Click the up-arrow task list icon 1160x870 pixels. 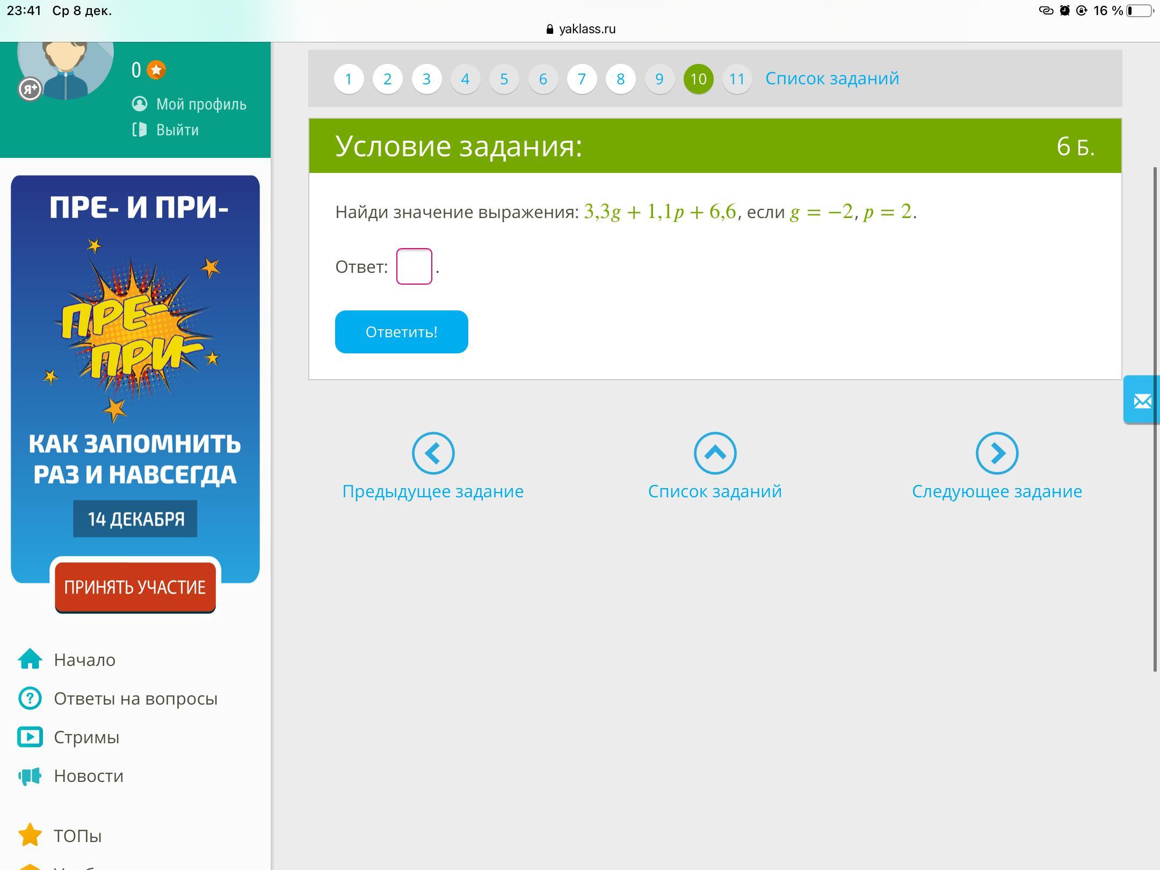[x=715, y=453]
